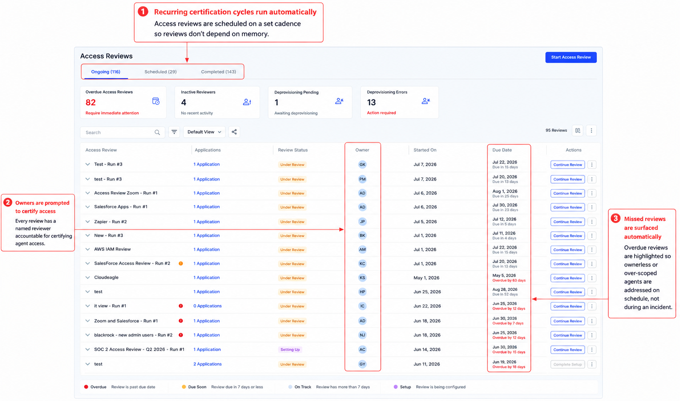Sort by Started On column header
680x401 pixels.
click(x=425, y=150)
